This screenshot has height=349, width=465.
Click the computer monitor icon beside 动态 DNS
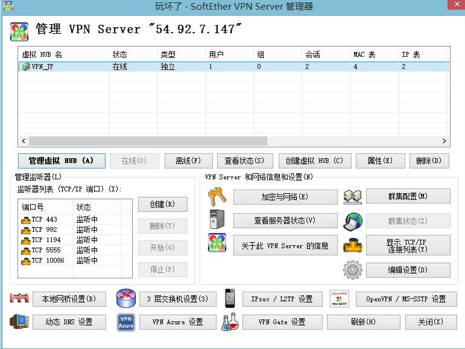point(19,322)
